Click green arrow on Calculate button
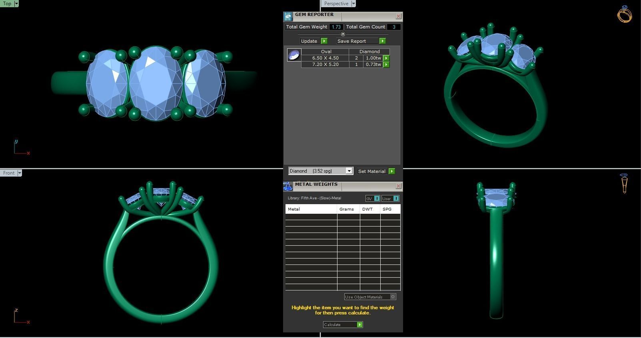The width and height of the screenshot is (641, 338). pos(360,324)
